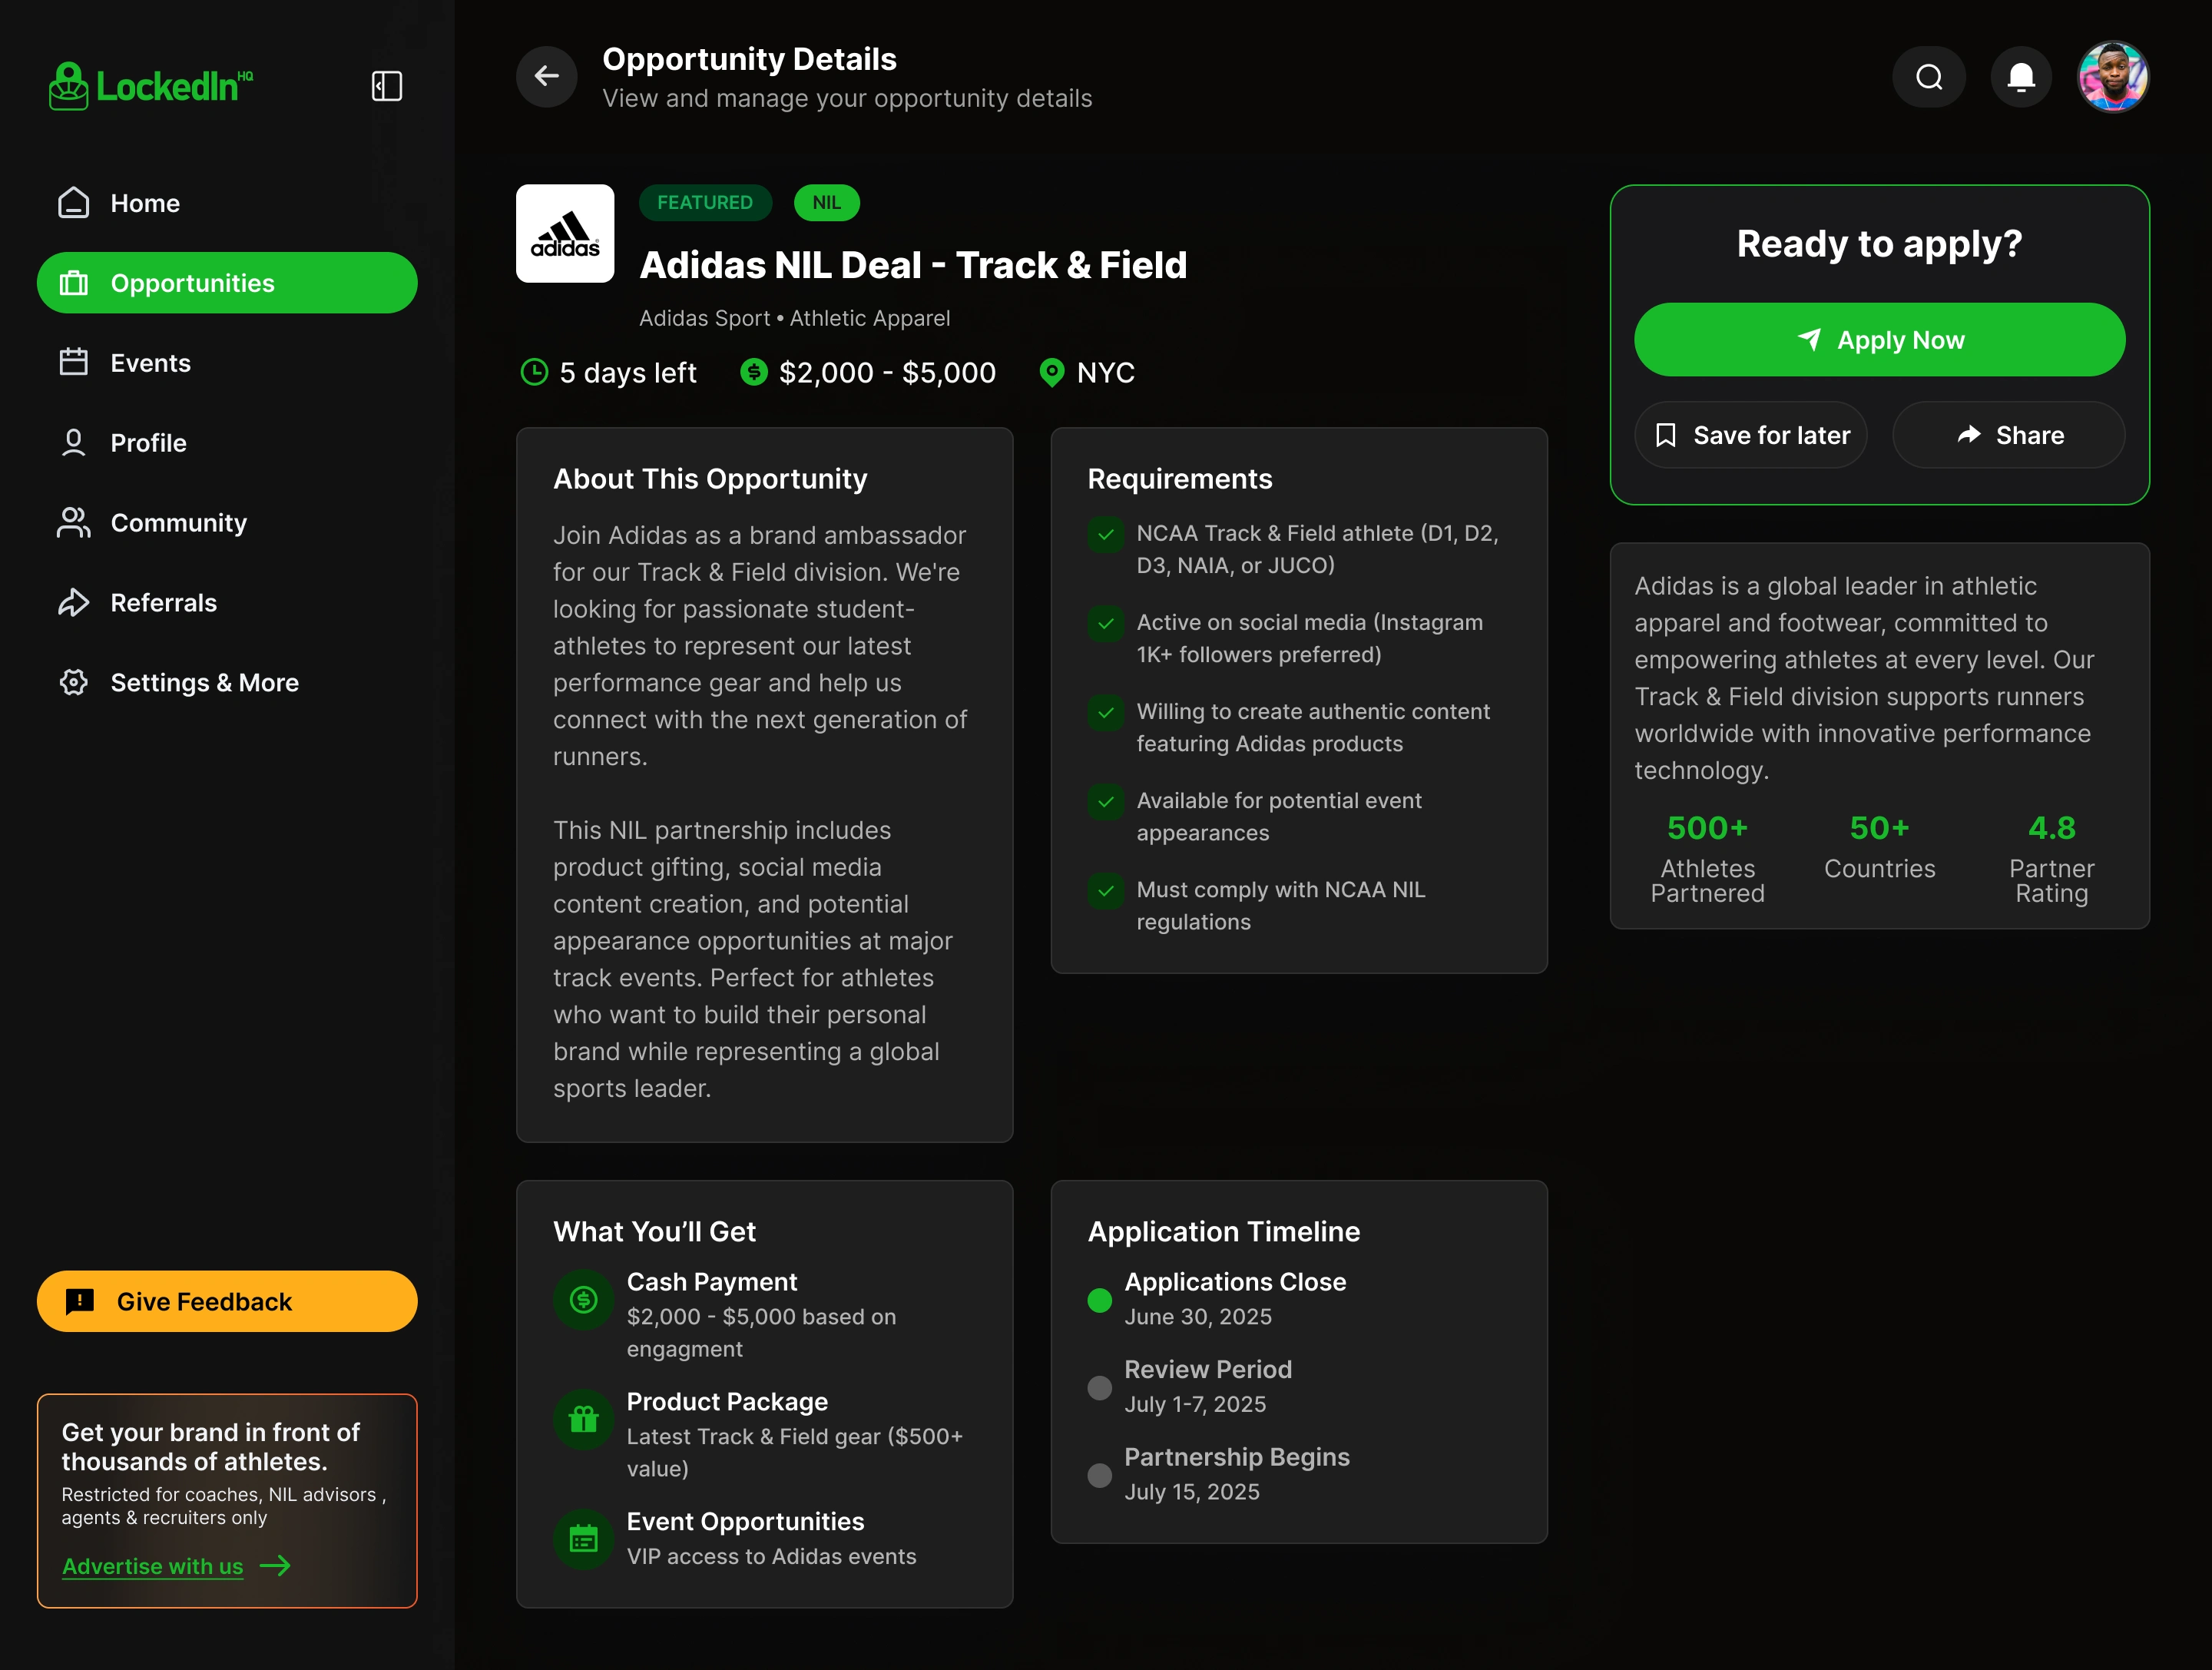The height and width of the screenshot is (1670, 2212).
Task: Go to Community
Action: click(x=227, y=523)
